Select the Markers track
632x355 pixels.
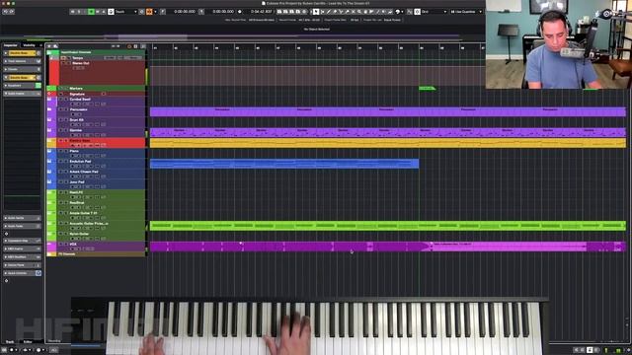[97, 88]
